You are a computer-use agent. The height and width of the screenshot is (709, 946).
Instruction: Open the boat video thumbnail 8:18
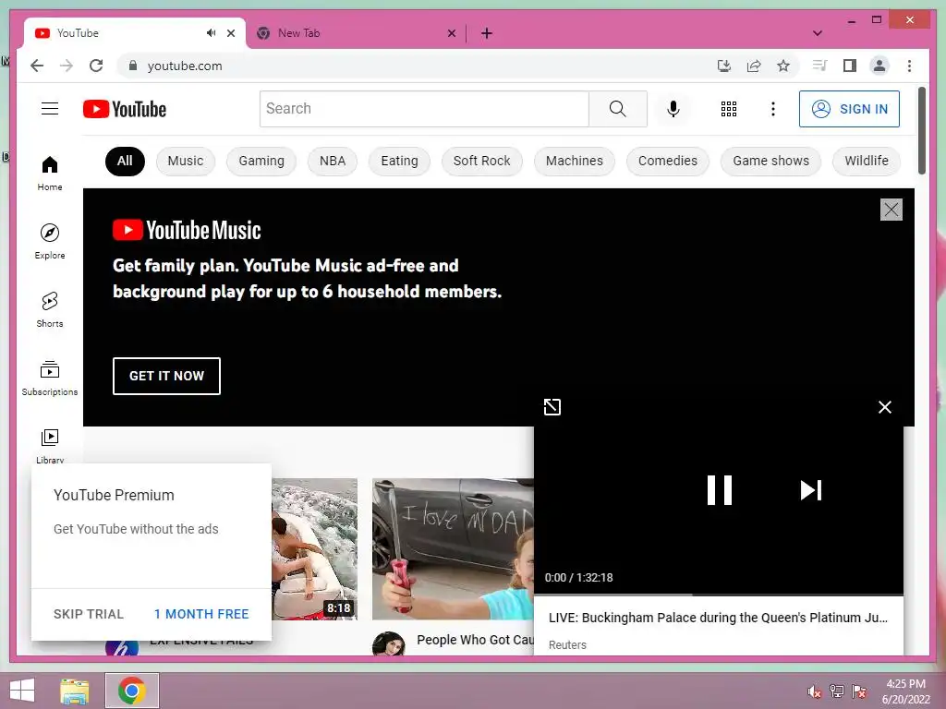(x=314, y=548)
